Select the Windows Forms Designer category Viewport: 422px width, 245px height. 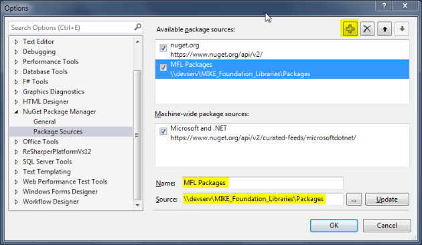click(x=60, y=192)
